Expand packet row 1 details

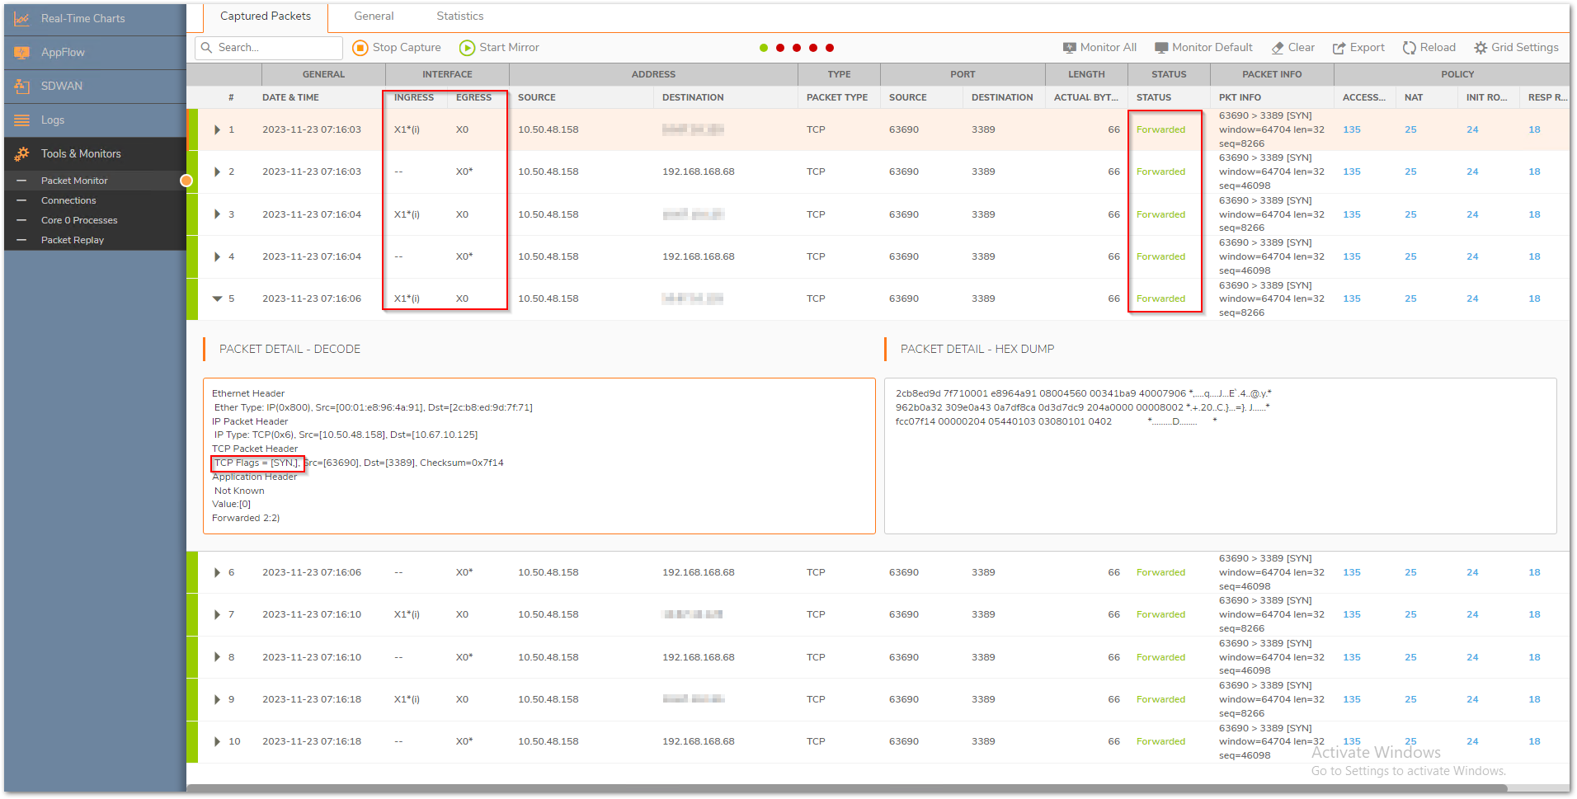click(x=218, y=129)
